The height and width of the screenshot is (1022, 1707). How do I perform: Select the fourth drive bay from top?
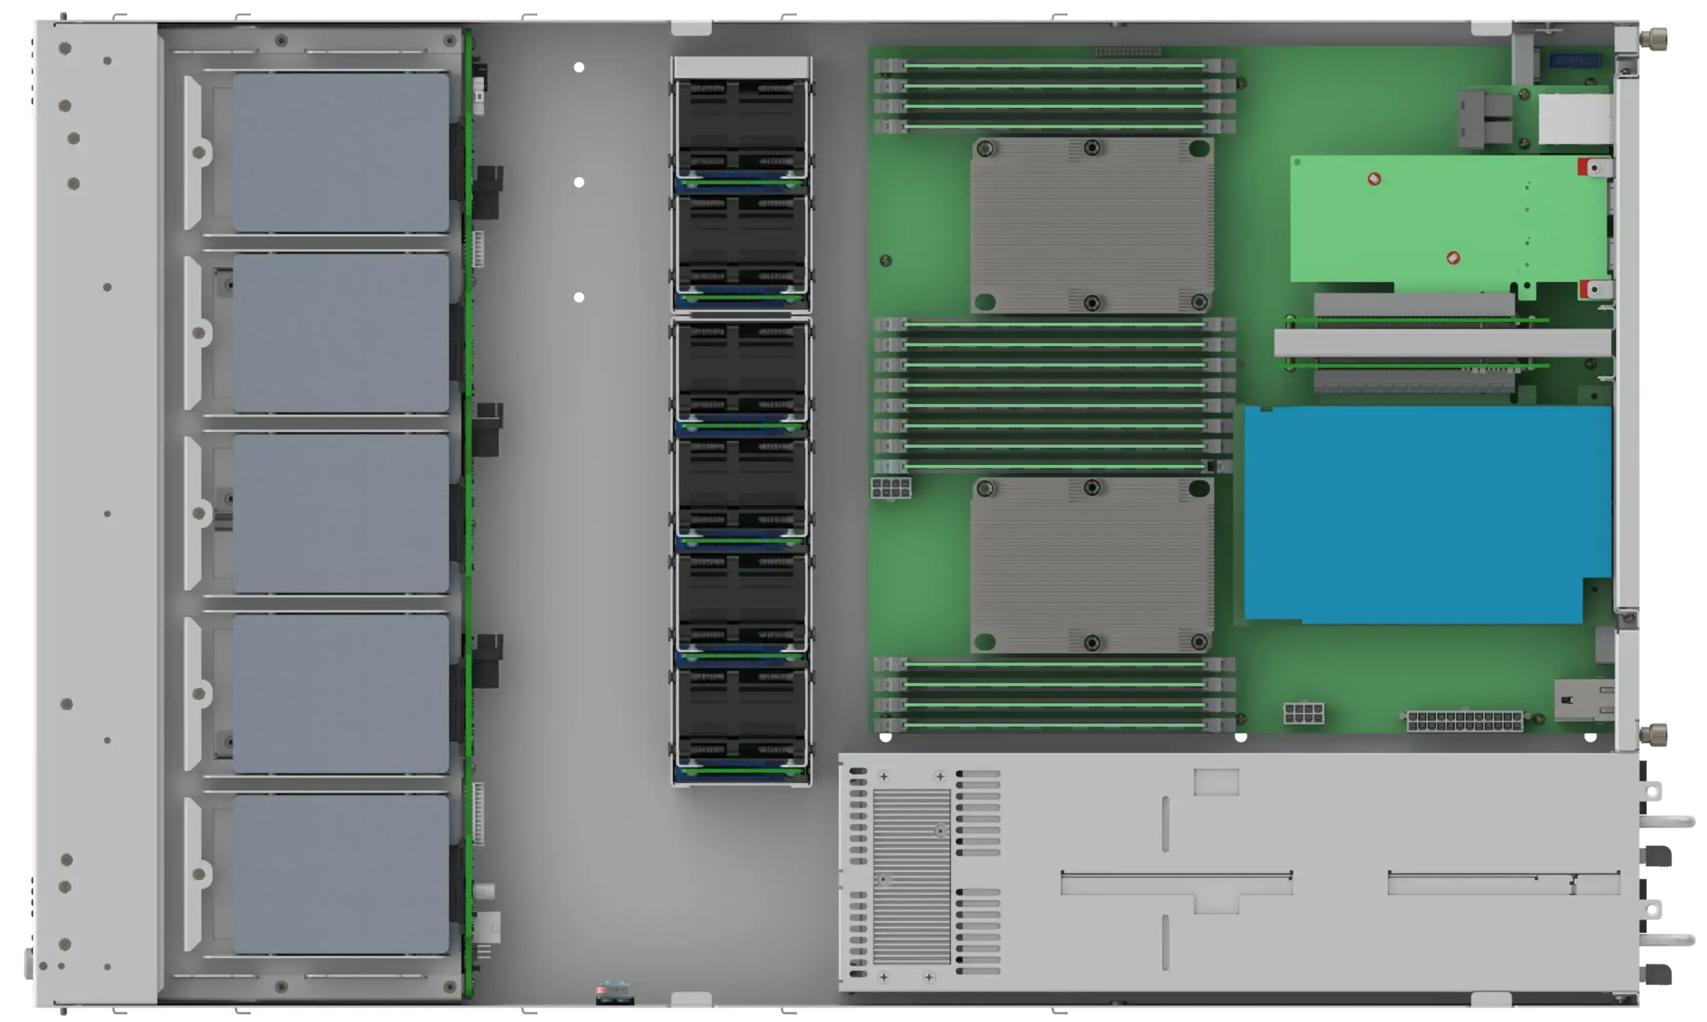pyautogui.click(x=341, y=694)
